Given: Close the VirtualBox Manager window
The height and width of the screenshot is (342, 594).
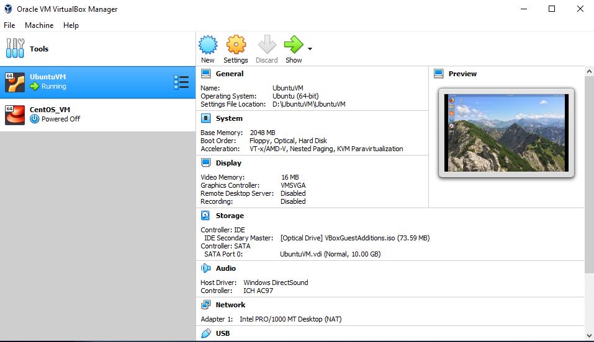Looking at the screenshot, I should click(580, 9).
